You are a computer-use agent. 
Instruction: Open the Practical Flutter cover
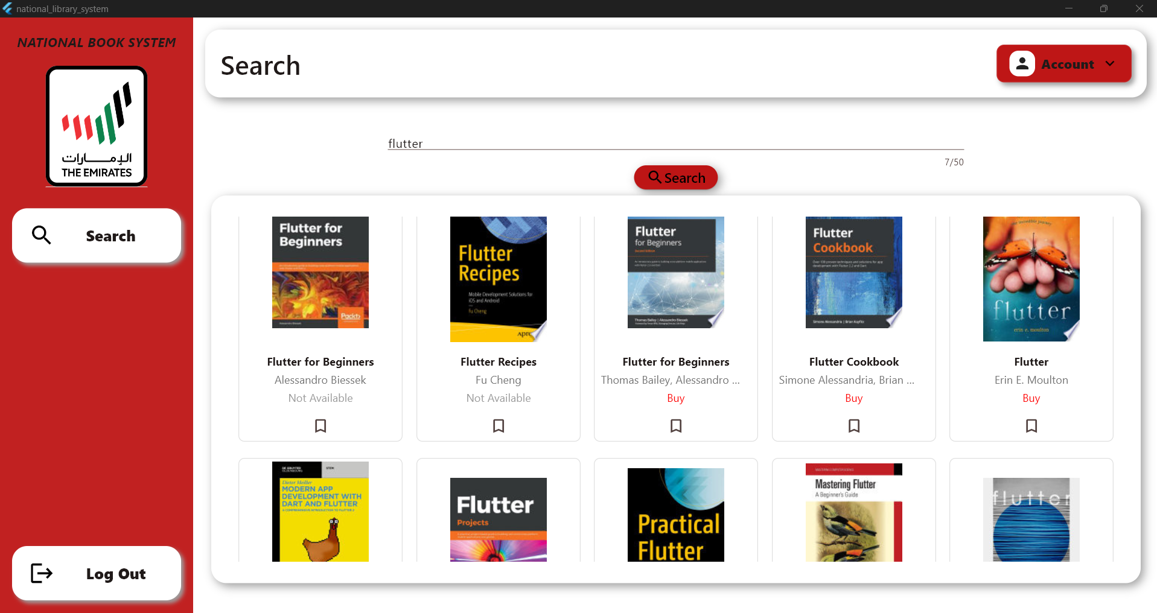[676, 515]
